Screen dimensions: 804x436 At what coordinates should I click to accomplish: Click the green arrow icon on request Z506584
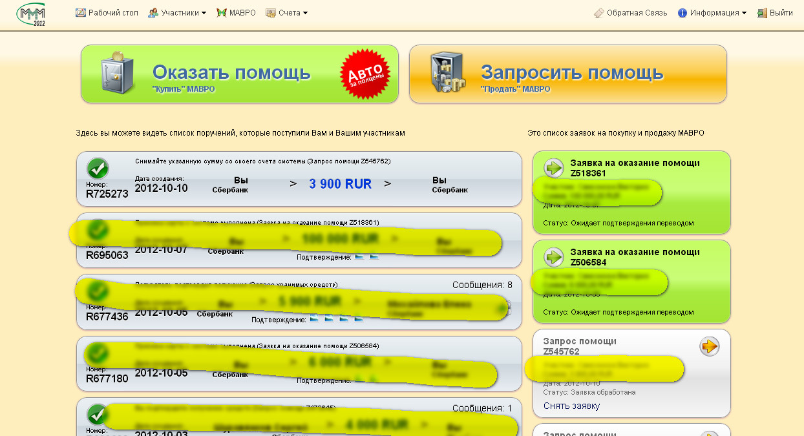[x=554, y=256]
